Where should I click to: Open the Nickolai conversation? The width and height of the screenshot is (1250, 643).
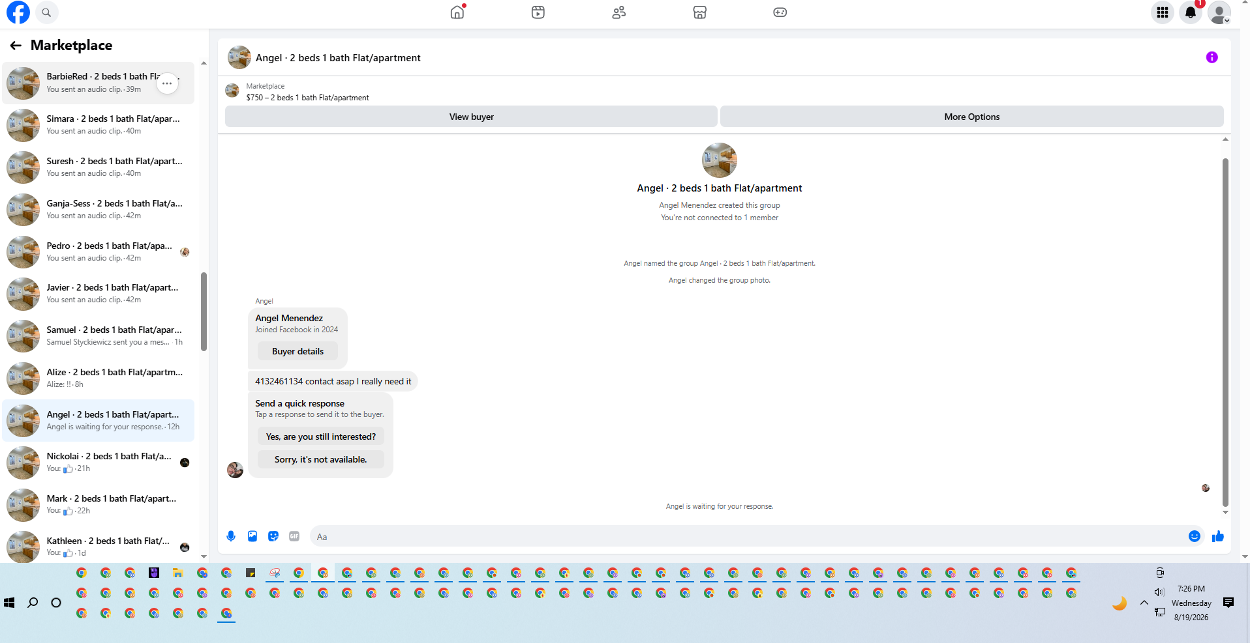click(x=99, y=463)
